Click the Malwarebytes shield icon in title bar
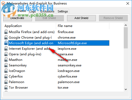Viewport: 132px width, 100px height. pos(3,3)
